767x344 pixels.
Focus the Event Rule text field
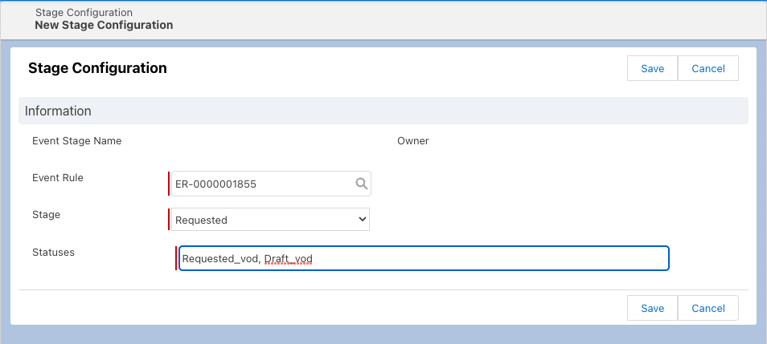261,184
